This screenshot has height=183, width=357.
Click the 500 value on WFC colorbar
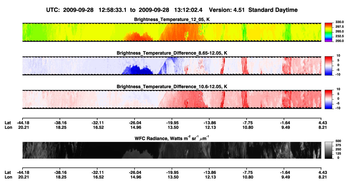pyautogui.click(x=338, y=141)
